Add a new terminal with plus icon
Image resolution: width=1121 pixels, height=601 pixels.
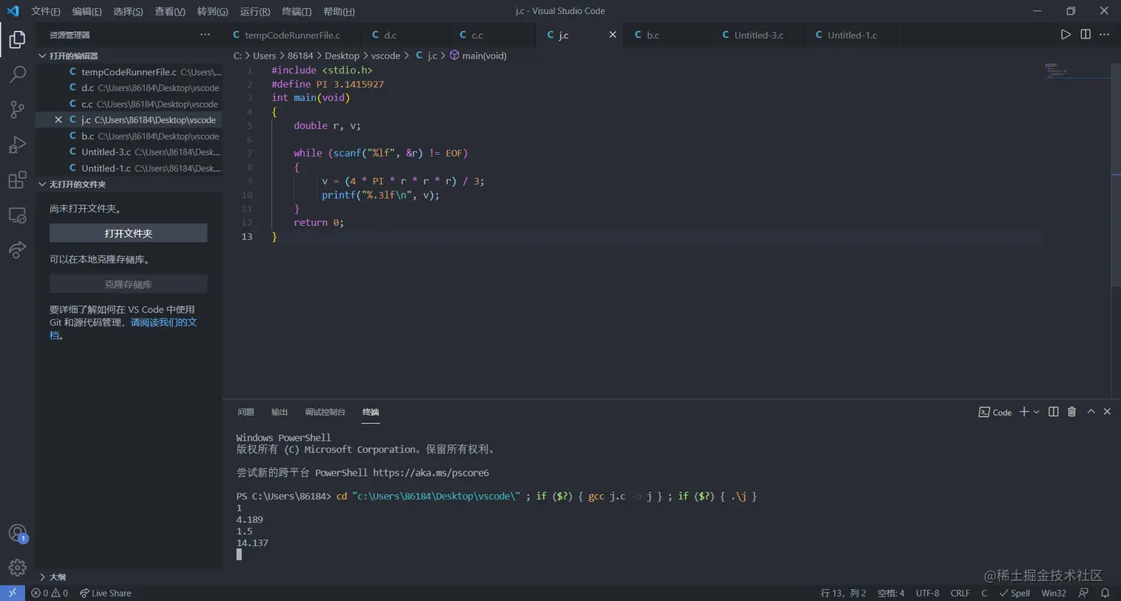click(1024, 411)
